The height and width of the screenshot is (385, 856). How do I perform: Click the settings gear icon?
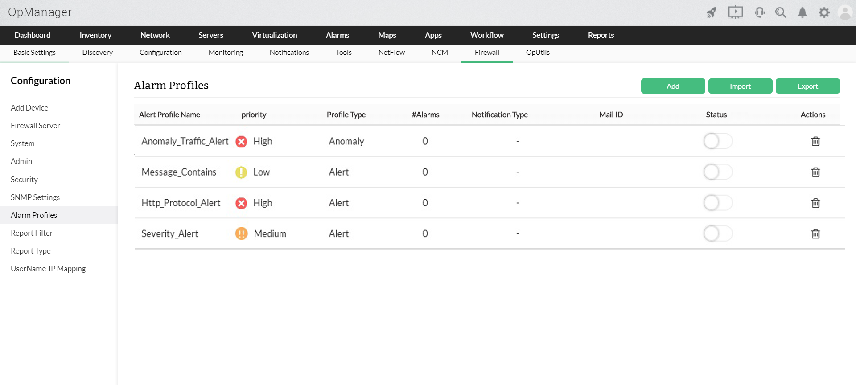[824, 12]
